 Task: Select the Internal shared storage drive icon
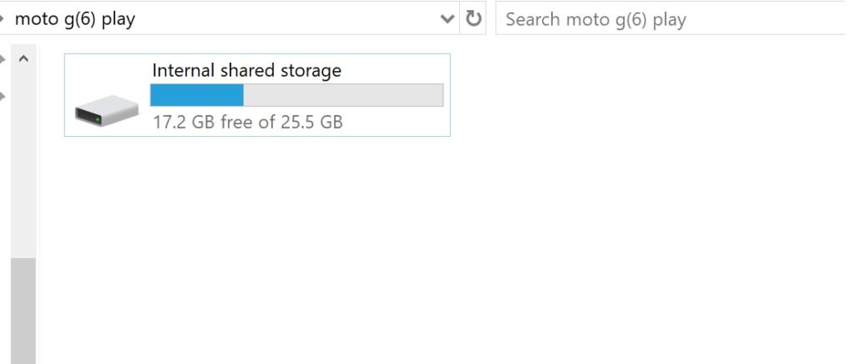point(107,110)
